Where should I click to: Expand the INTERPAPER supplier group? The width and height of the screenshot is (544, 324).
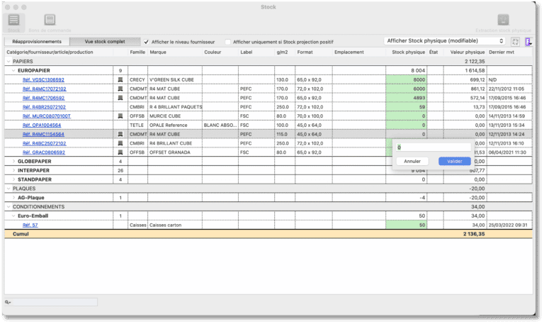(x=13, y=170)
